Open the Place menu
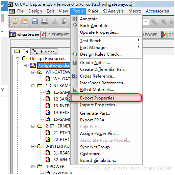175x175 pixels. click(x=93, y=11)
